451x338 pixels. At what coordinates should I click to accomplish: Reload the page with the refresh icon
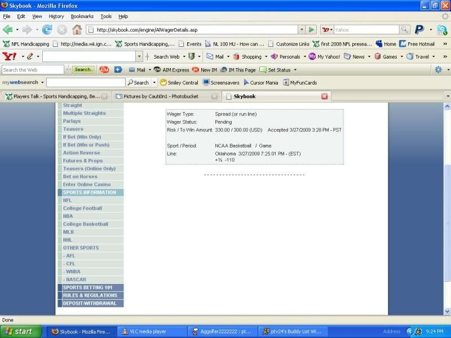(x=47, y=30)
